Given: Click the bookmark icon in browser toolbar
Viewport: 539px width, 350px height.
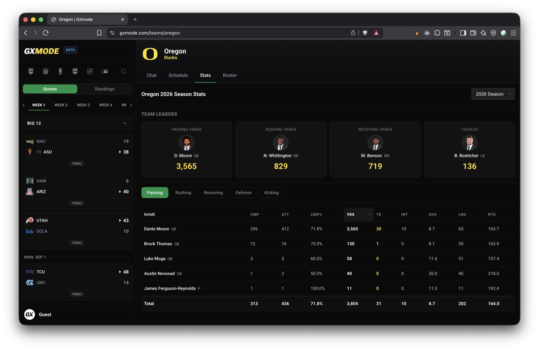Looking at the screenshot, I should [99, 33].
